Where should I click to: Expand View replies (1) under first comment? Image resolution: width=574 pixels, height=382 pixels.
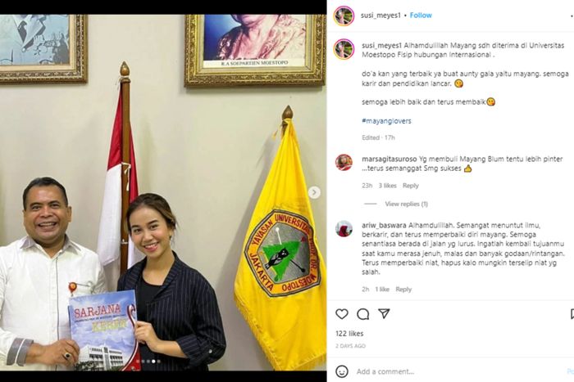pos(407,204)
